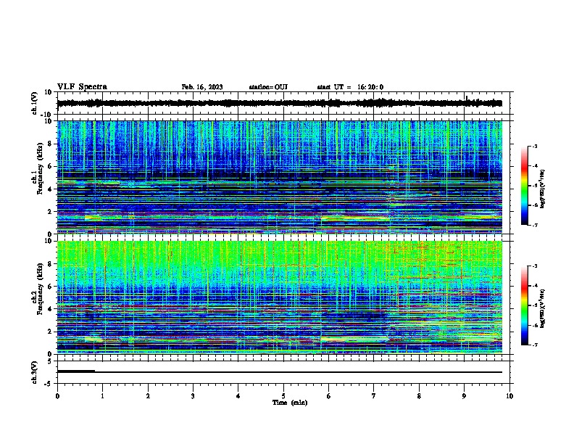Click time axis tick label '3'

click(x=193, y=396)
